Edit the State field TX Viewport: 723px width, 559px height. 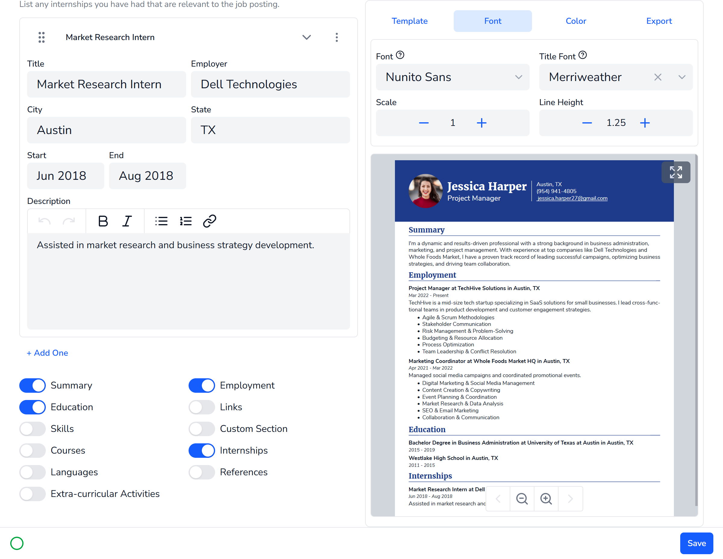pyautogui.click(x=270, y=130)
